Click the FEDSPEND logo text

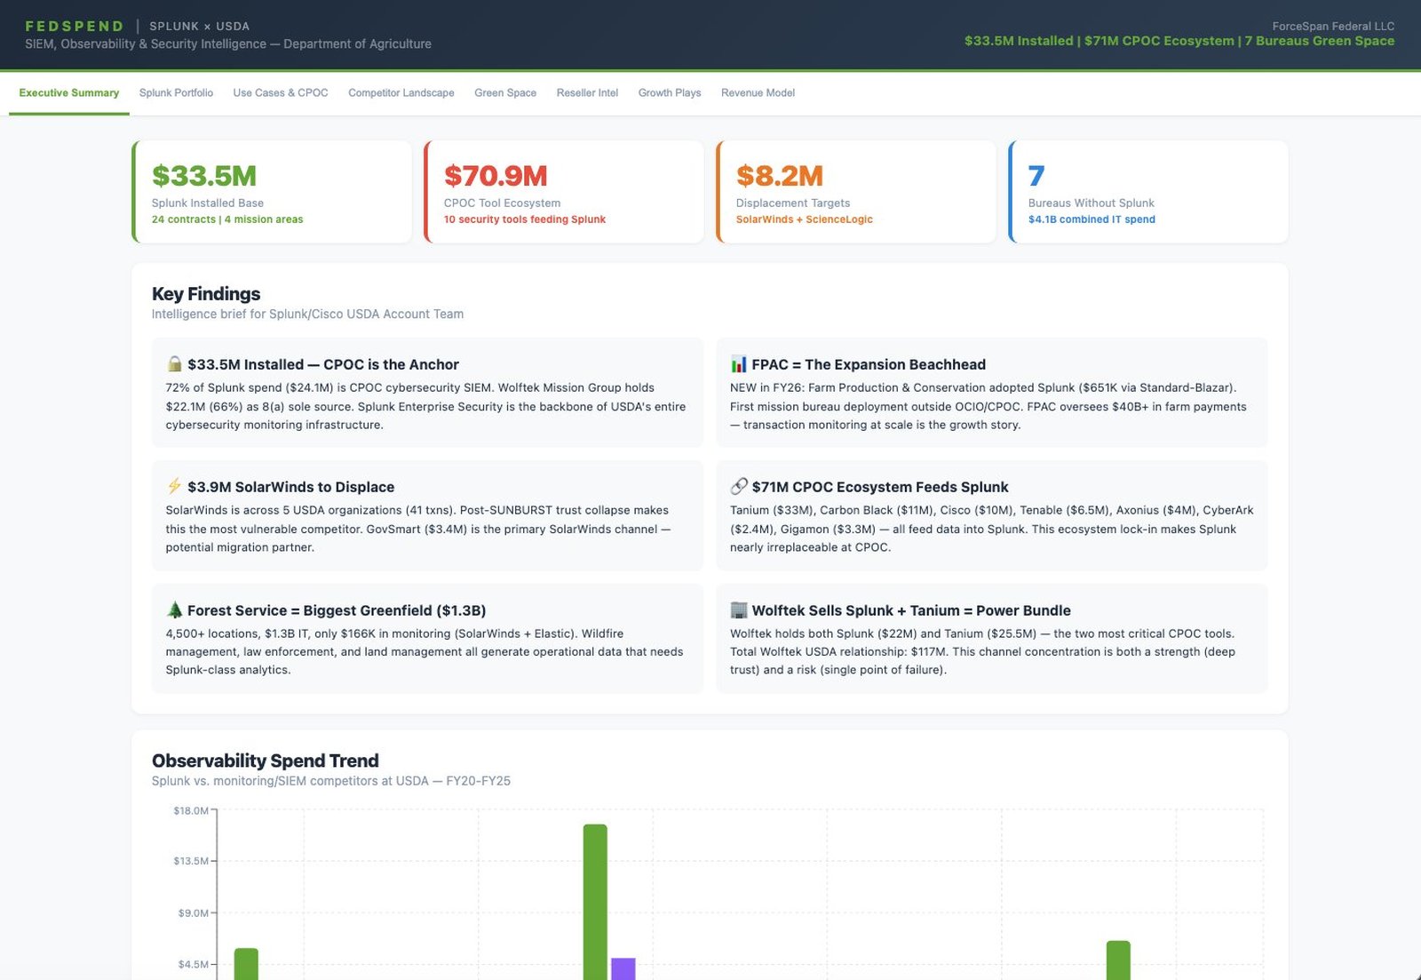click(75, 27)
